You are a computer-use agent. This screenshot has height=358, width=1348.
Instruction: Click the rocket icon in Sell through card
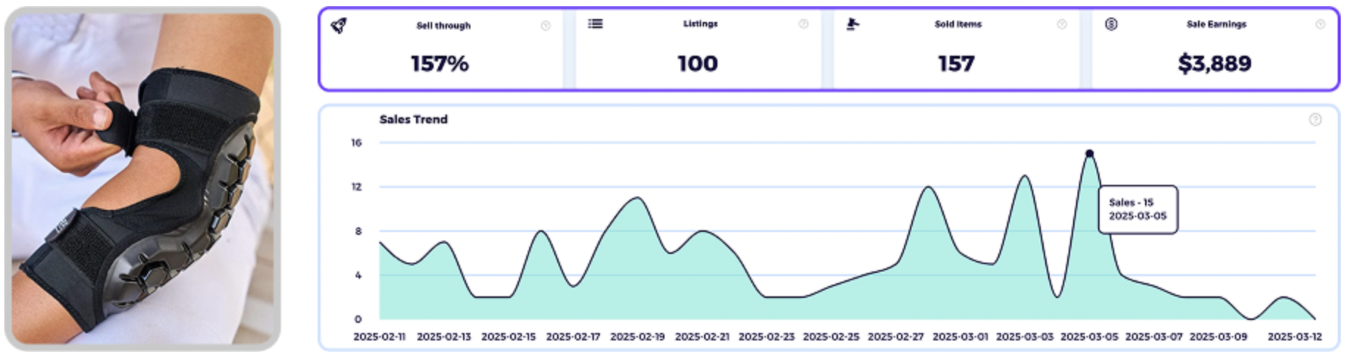point(338,26)
